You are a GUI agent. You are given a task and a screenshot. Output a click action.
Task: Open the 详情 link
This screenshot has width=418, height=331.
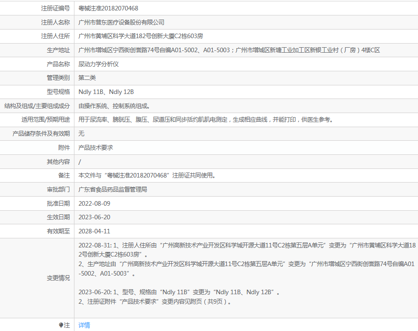coord(84,325)
